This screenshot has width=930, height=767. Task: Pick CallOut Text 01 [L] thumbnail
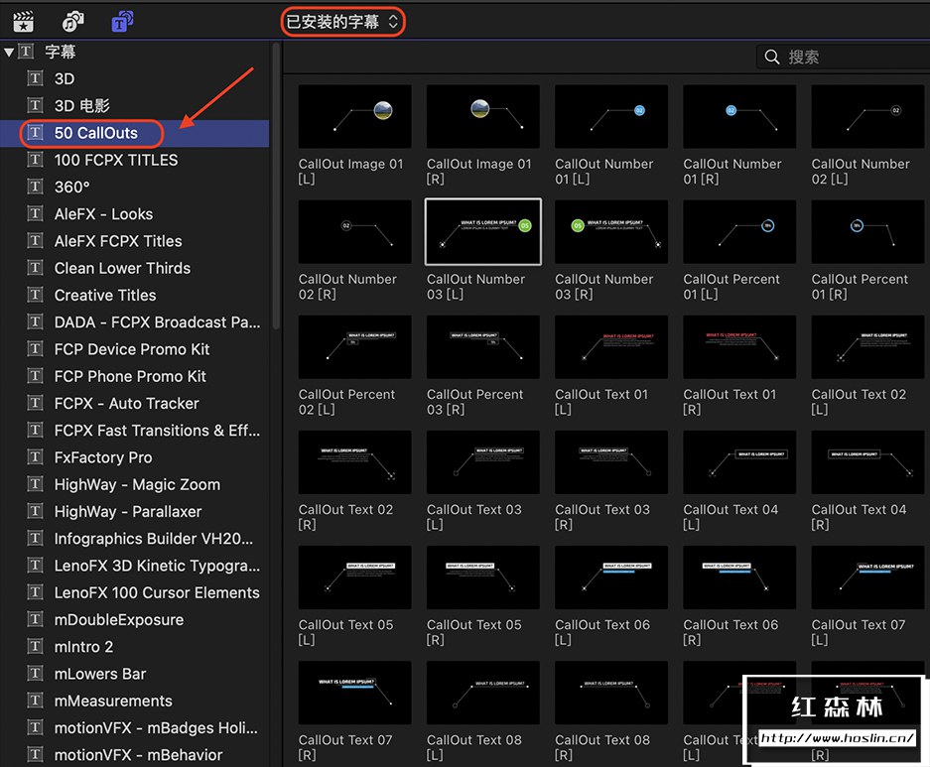[611, 346]
